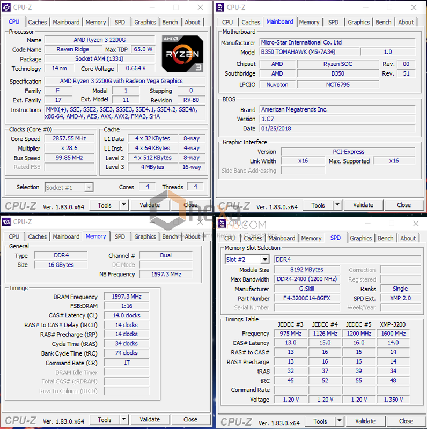Open About tab in the CPU window
The image size is (427, 429).
(193, 22)
